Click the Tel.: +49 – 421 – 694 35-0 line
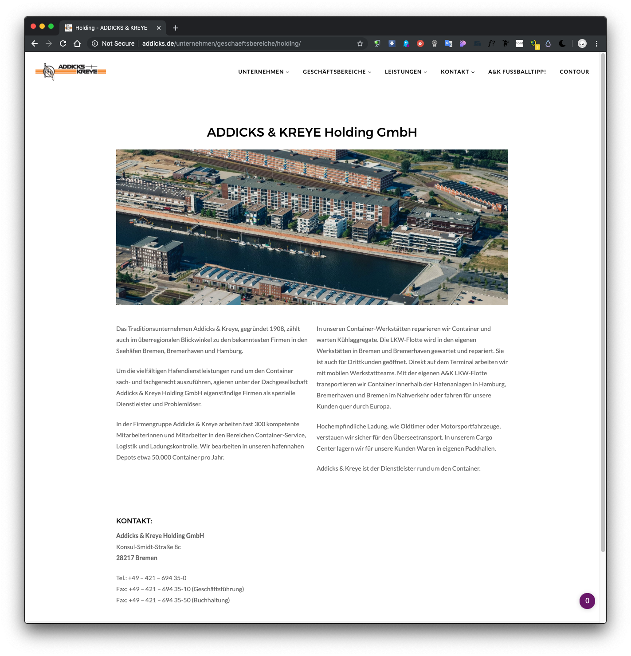The height and width of the screenshot is (656, 631). [x=151, y=578]
